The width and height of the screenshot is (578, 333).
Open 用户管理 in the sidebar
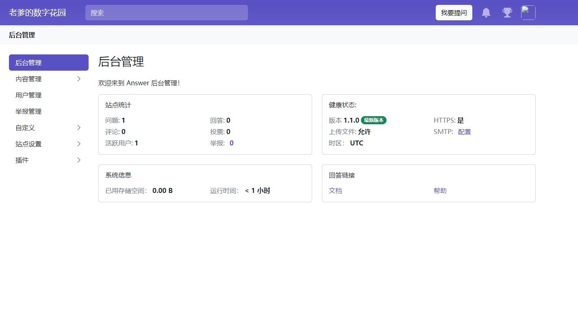(28, 95)
